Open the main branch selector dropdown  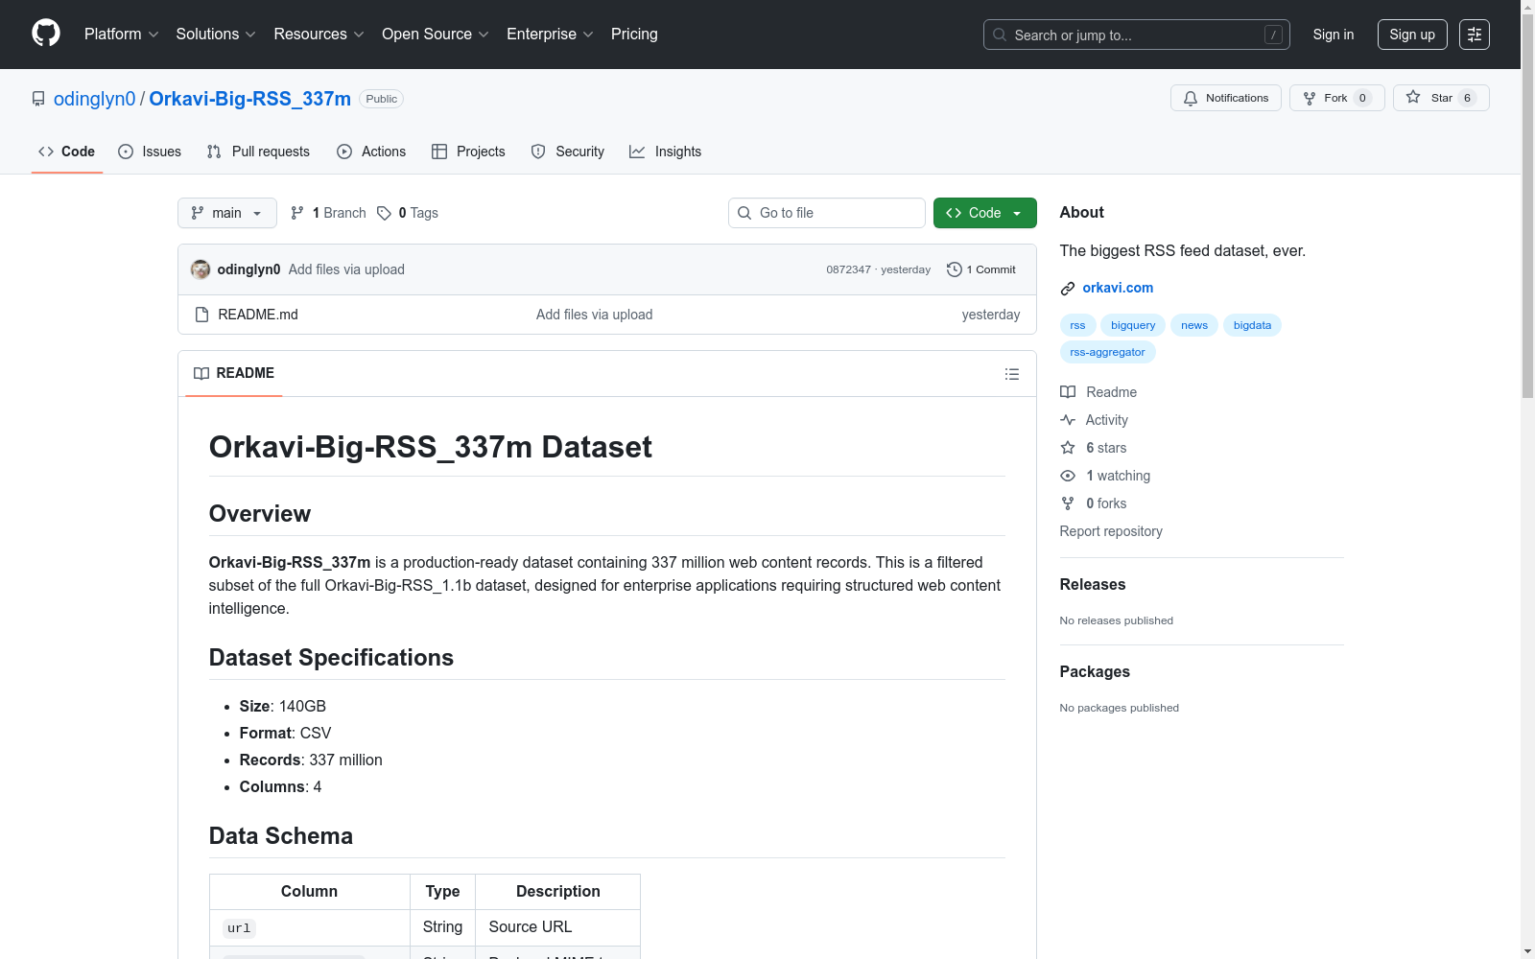[227, 213]
